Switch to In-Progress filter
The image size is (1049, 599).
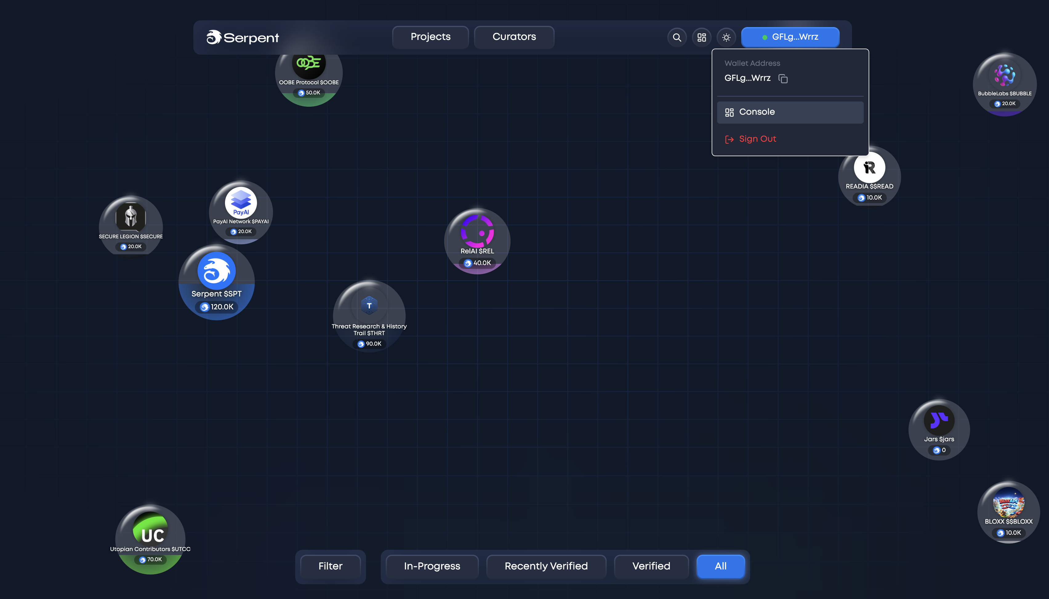pos(432,566)
